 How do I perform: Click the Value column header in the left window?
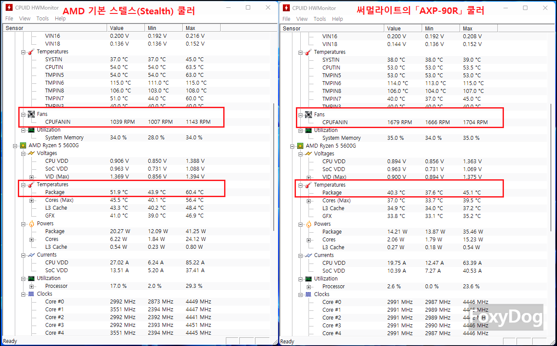126,28
